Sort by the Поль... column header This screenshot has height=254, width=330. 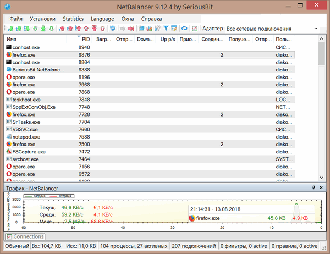284,39
